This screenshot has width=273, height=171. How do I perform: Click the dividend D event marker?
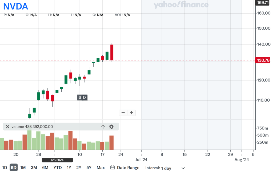point(85,97)
